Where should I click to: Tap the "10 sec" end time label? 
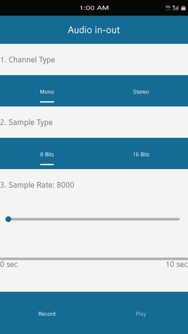(x=177, y=264)
